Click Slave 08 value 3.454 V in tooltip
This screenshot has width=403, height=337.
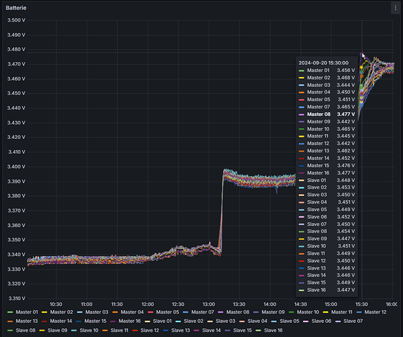[x=346, y=231]
